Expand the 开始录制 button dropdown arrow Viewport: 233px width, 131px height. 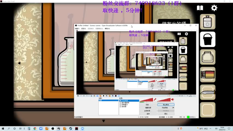pyautogui.click(x=173, y=108)
